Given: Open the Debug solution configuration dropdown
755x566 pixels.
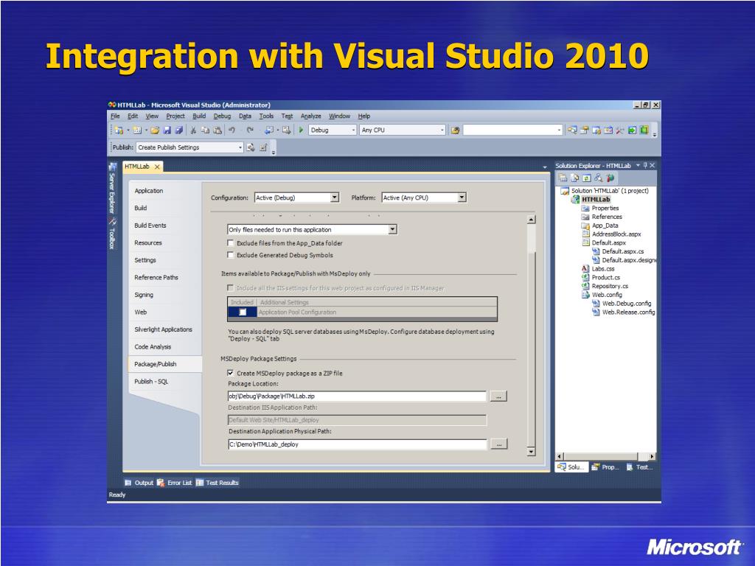Looking at the screenshot, I should [x=353, y=130].
